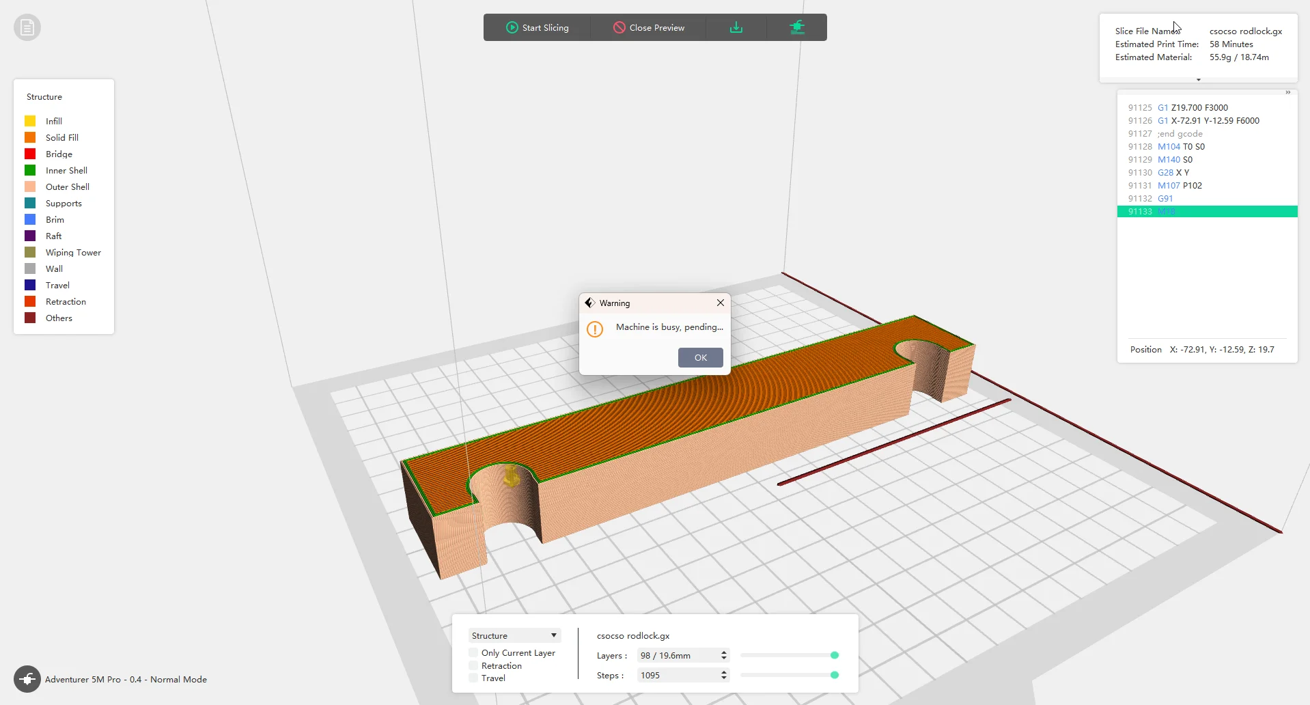Click the Close Preview cancel icon

tap(619, 27)
